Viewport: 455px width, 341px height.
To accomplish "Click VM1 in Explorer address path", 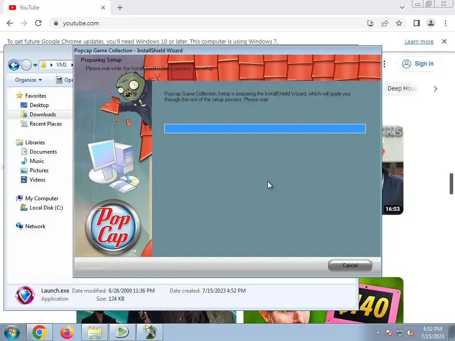I will point(61,65).
